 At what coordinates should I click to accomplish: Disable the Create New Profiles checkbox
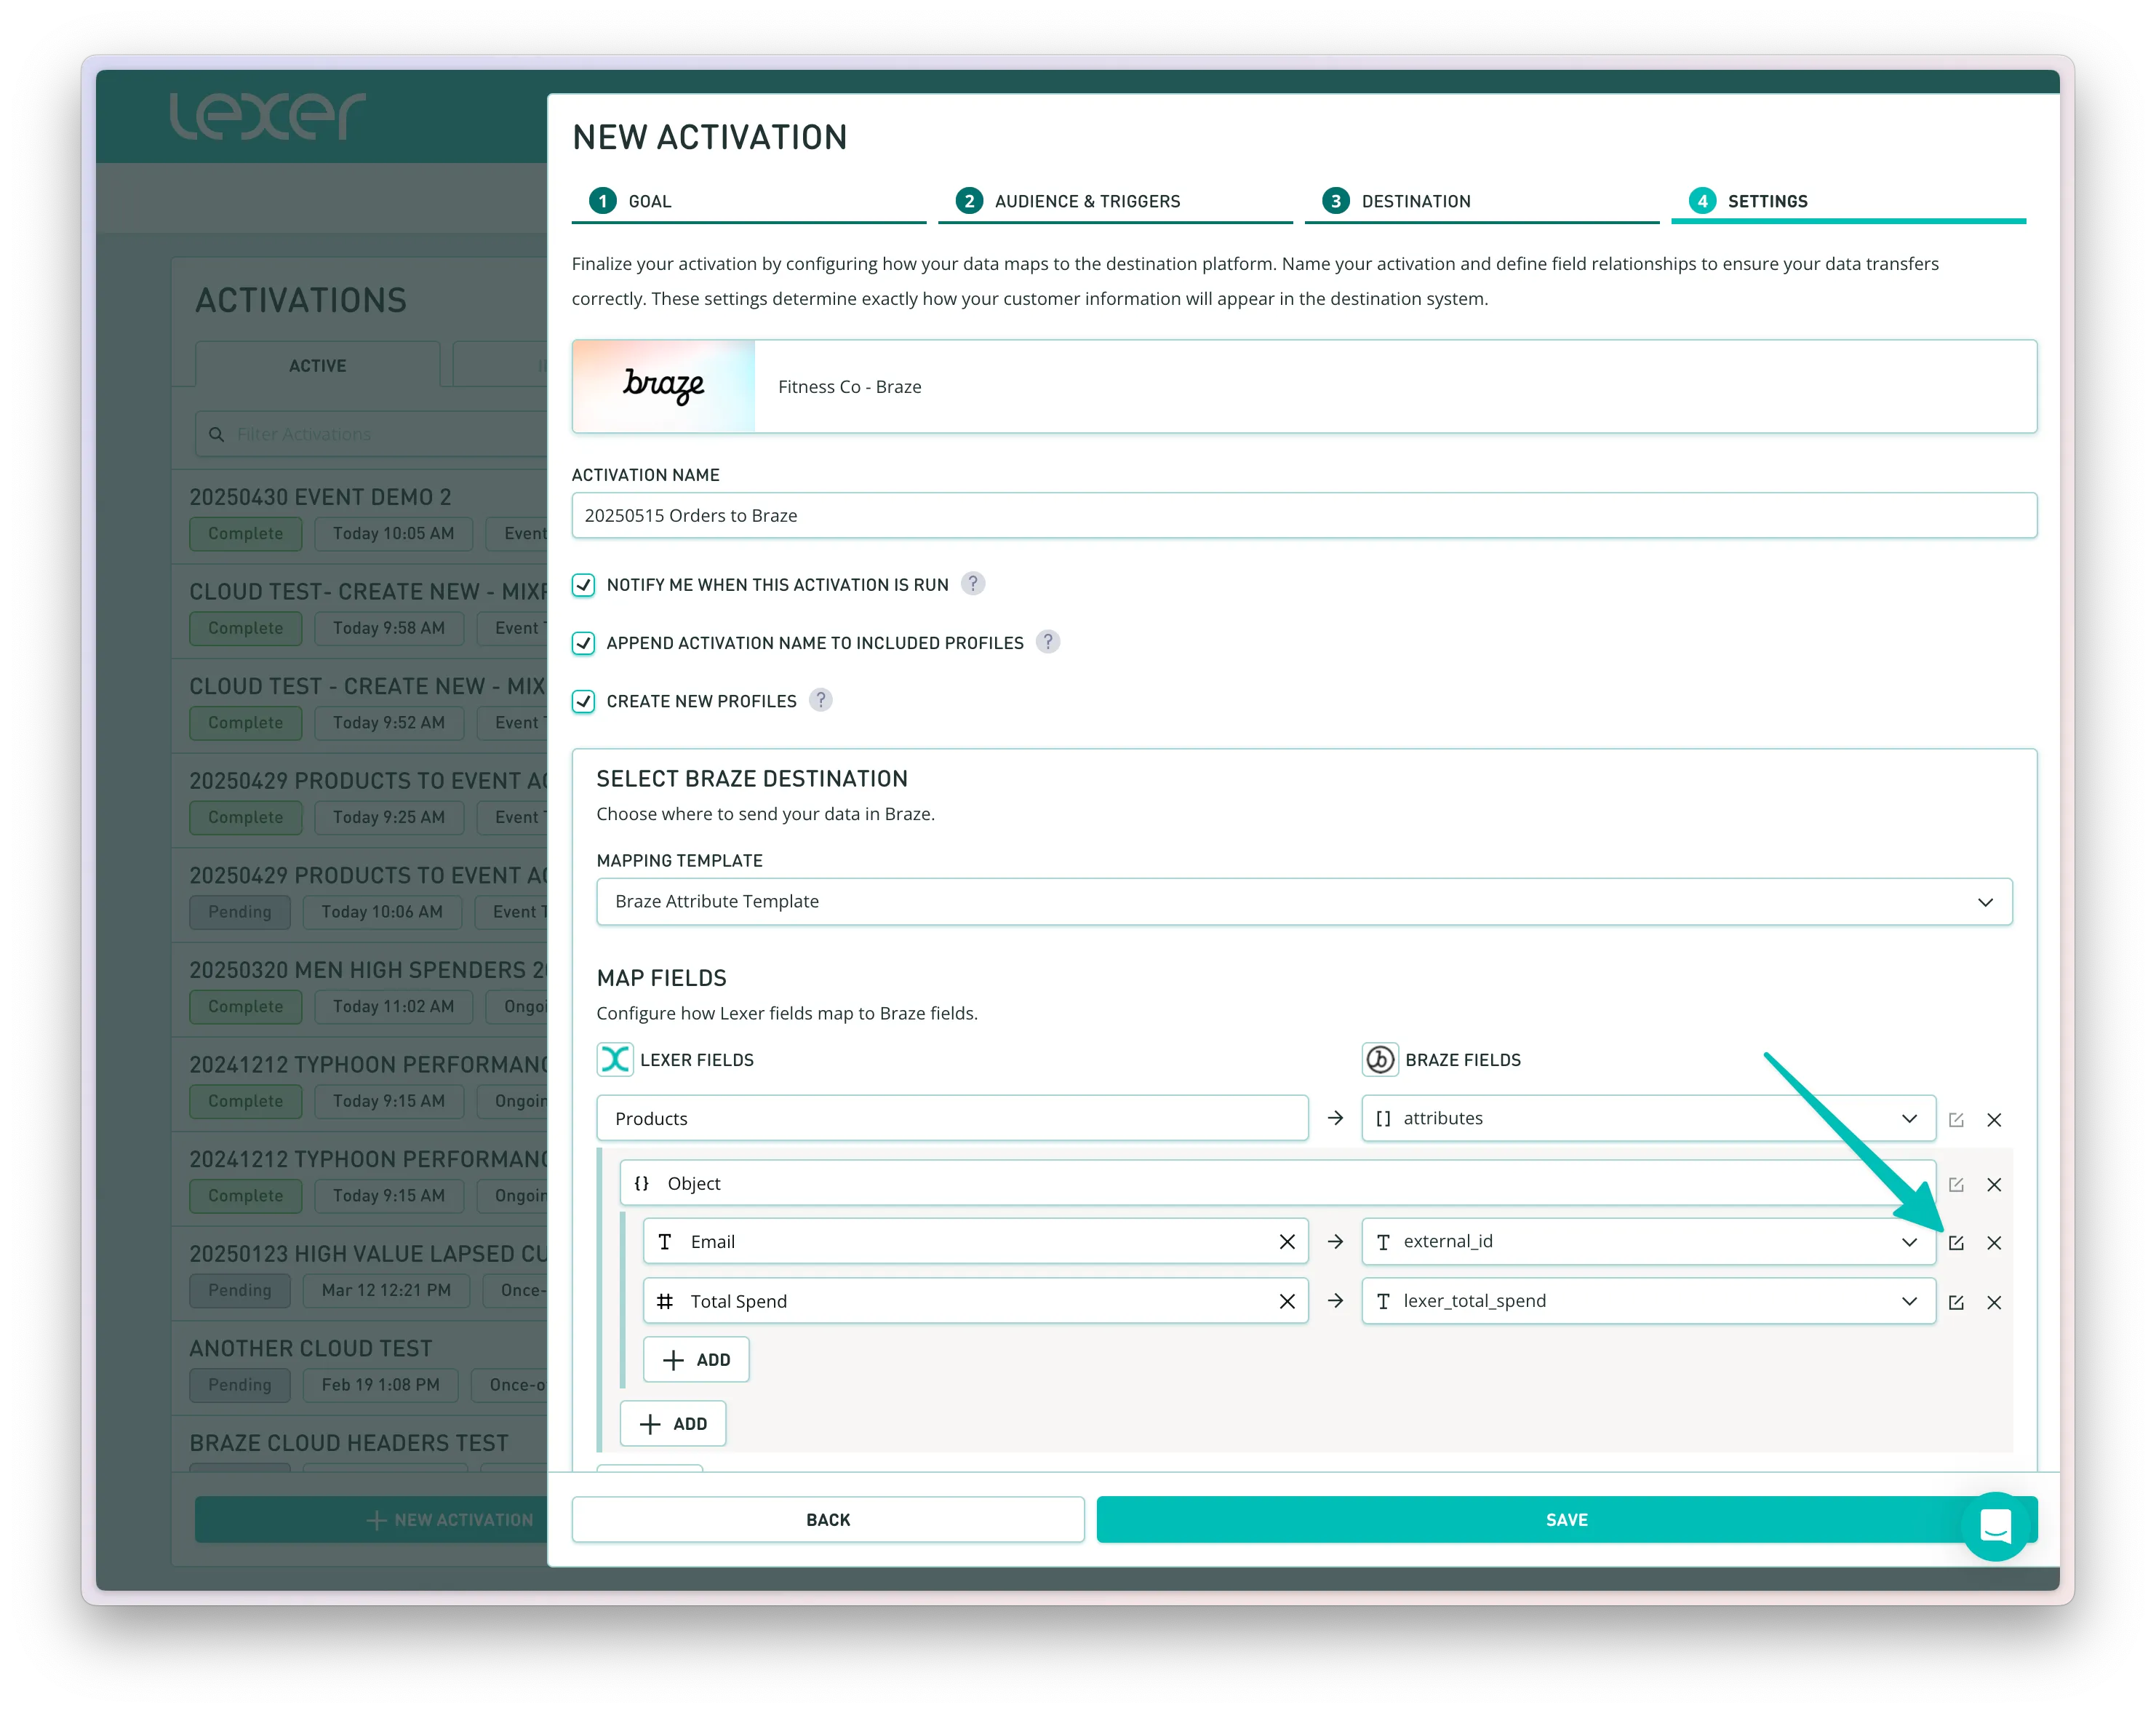(x=584, y=702)
